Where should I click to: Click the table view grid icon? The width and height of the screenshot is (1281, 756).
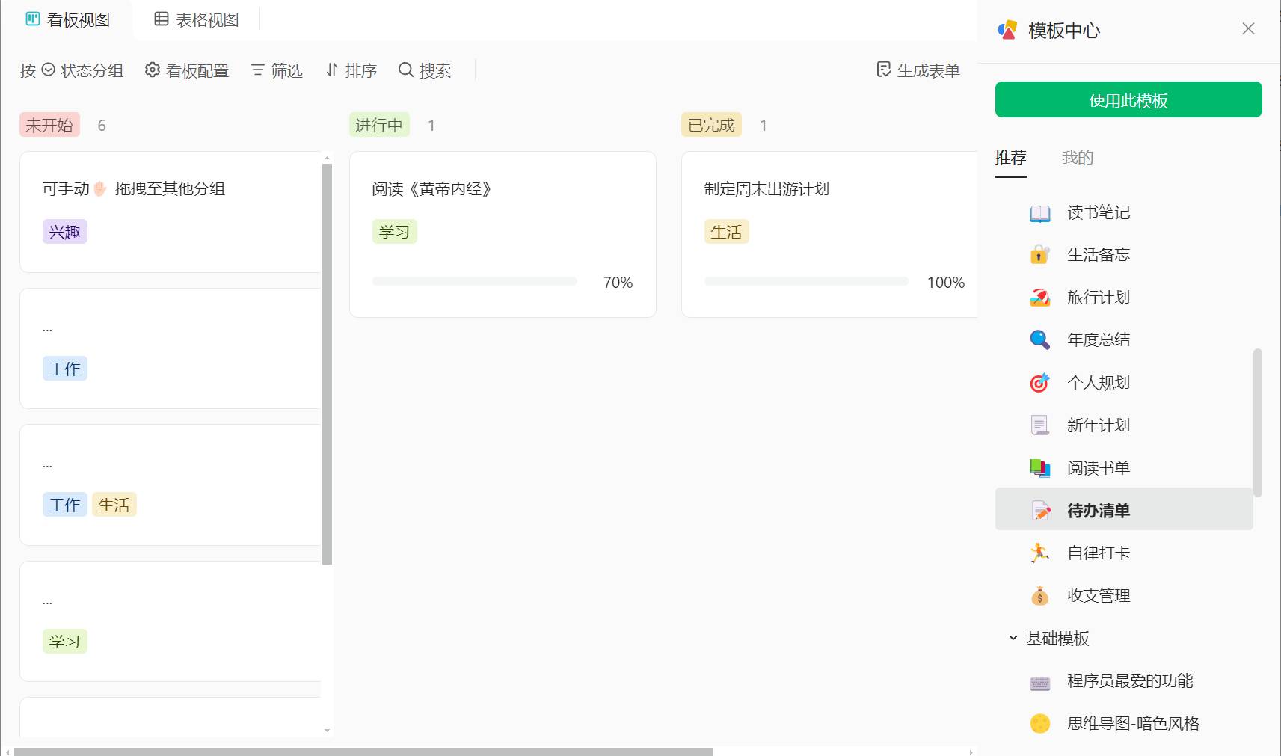[x=162, y=19]
